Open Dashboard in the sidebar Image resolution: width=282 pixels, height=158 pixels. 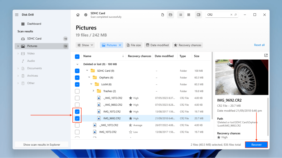click(x=34, y=24)
